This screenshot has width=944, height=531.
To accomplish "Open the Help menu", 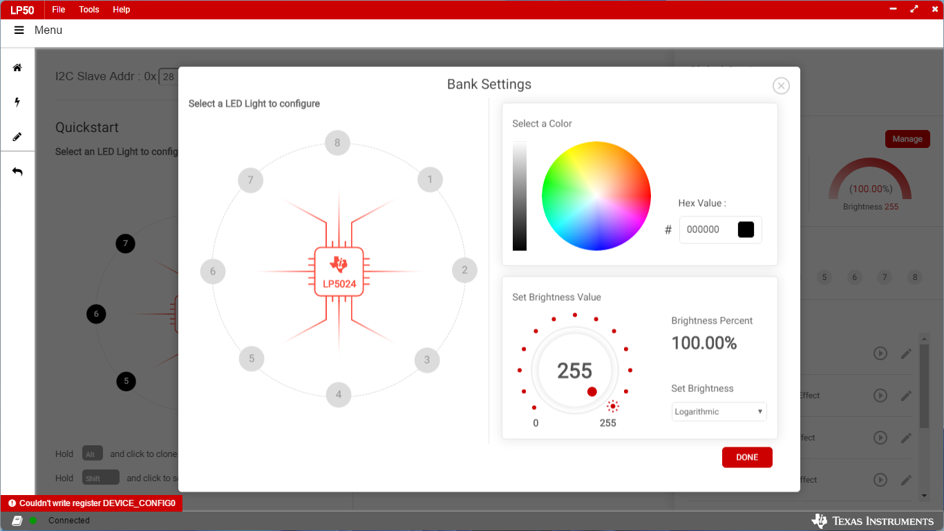I will tap(122, 10).
